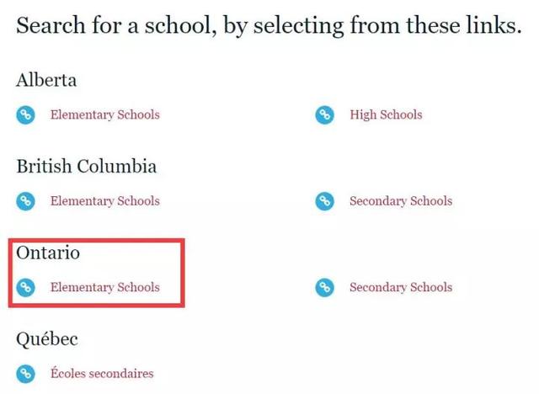Click the link icon beside Ontario Elementary Schools
This screenshot has width=539, height=394.
[25, 287]
